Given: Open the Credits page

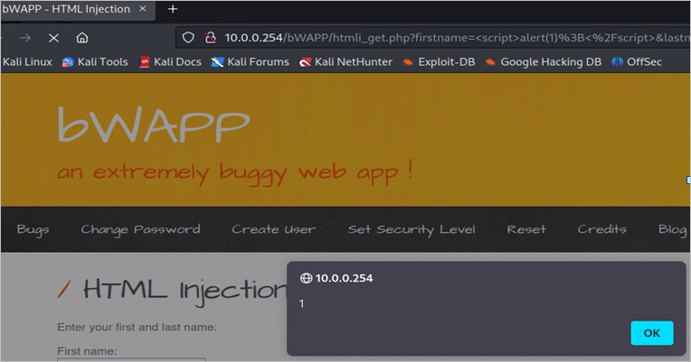Looking at the screenshot, I should pyautogui.click(x=602, y=229).
